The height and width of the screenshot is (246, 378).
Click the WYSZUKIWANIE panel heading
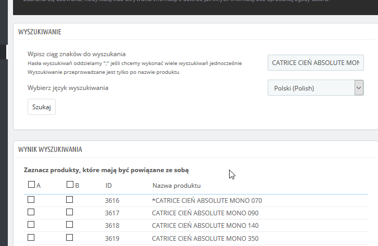point(40,32)
